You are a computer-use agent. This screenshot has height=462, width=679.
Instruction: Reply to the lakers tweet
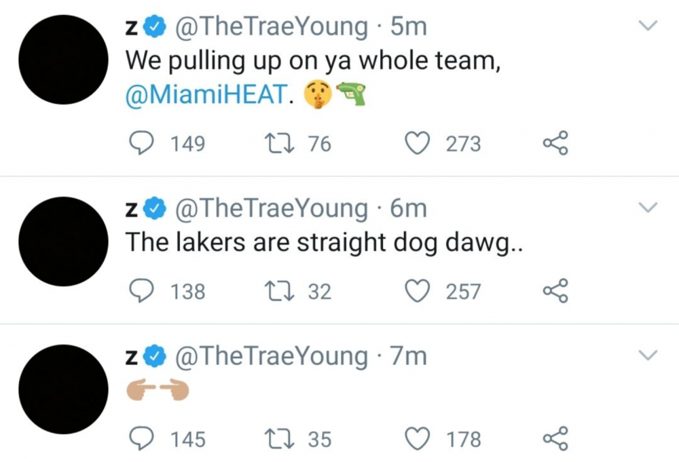pyautogui.click(x=141, y=291)
